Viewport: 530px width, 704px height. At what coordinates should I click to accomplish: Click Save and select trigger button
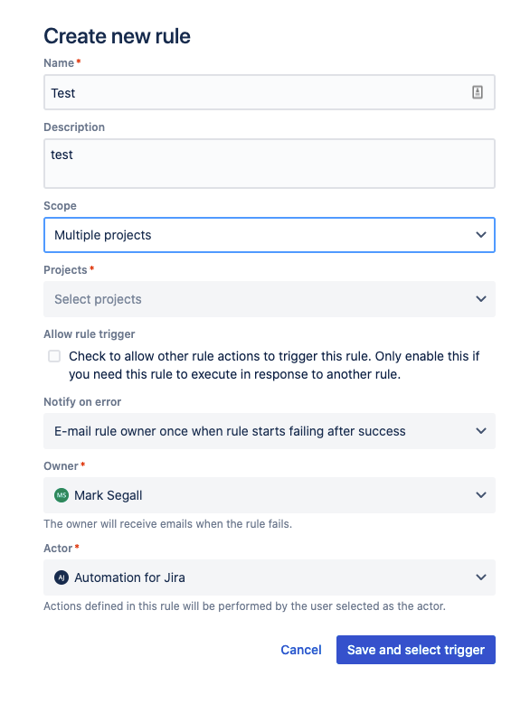[416, 650]
